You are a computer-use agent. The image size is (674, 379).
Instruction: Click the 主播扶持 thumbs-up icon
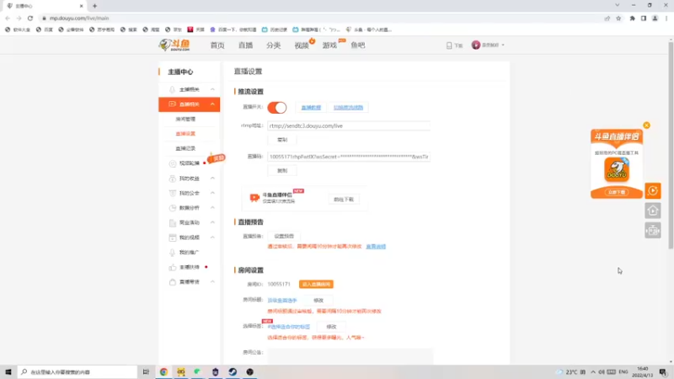point(173,267)
